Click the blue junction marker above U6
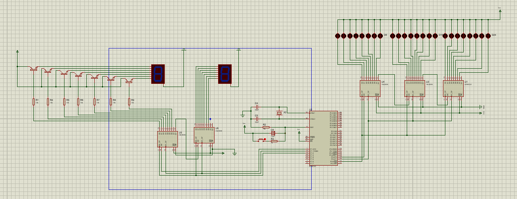The image size is (517, 199). click(210, 119)
